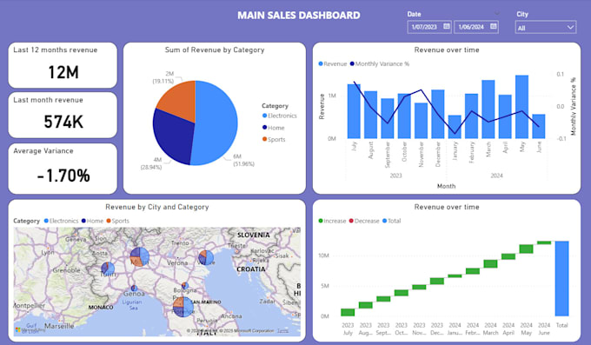Click the 2M (19.11%) pie data label
591x345 pixels.
coord(163,77)
